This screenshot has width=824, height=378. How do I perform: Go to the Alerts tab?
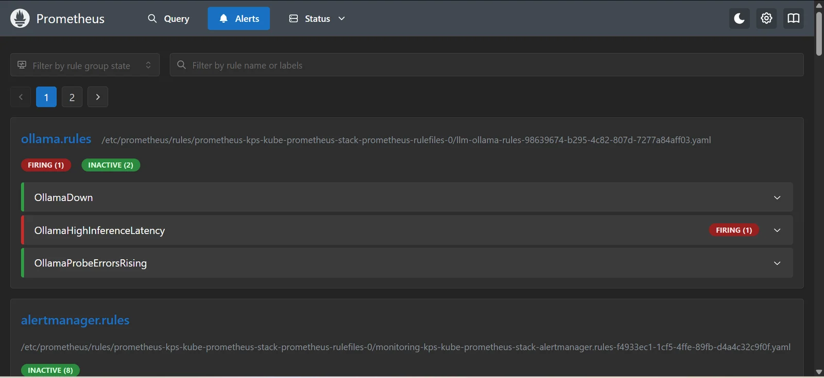(x=239, y=19)
